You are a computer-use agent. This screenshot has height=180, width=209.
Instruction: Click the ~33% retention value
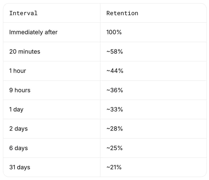[115, 109]
